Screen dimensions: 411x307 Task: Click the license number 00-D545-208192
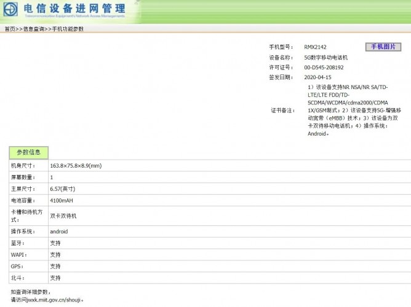coord(324,68)
